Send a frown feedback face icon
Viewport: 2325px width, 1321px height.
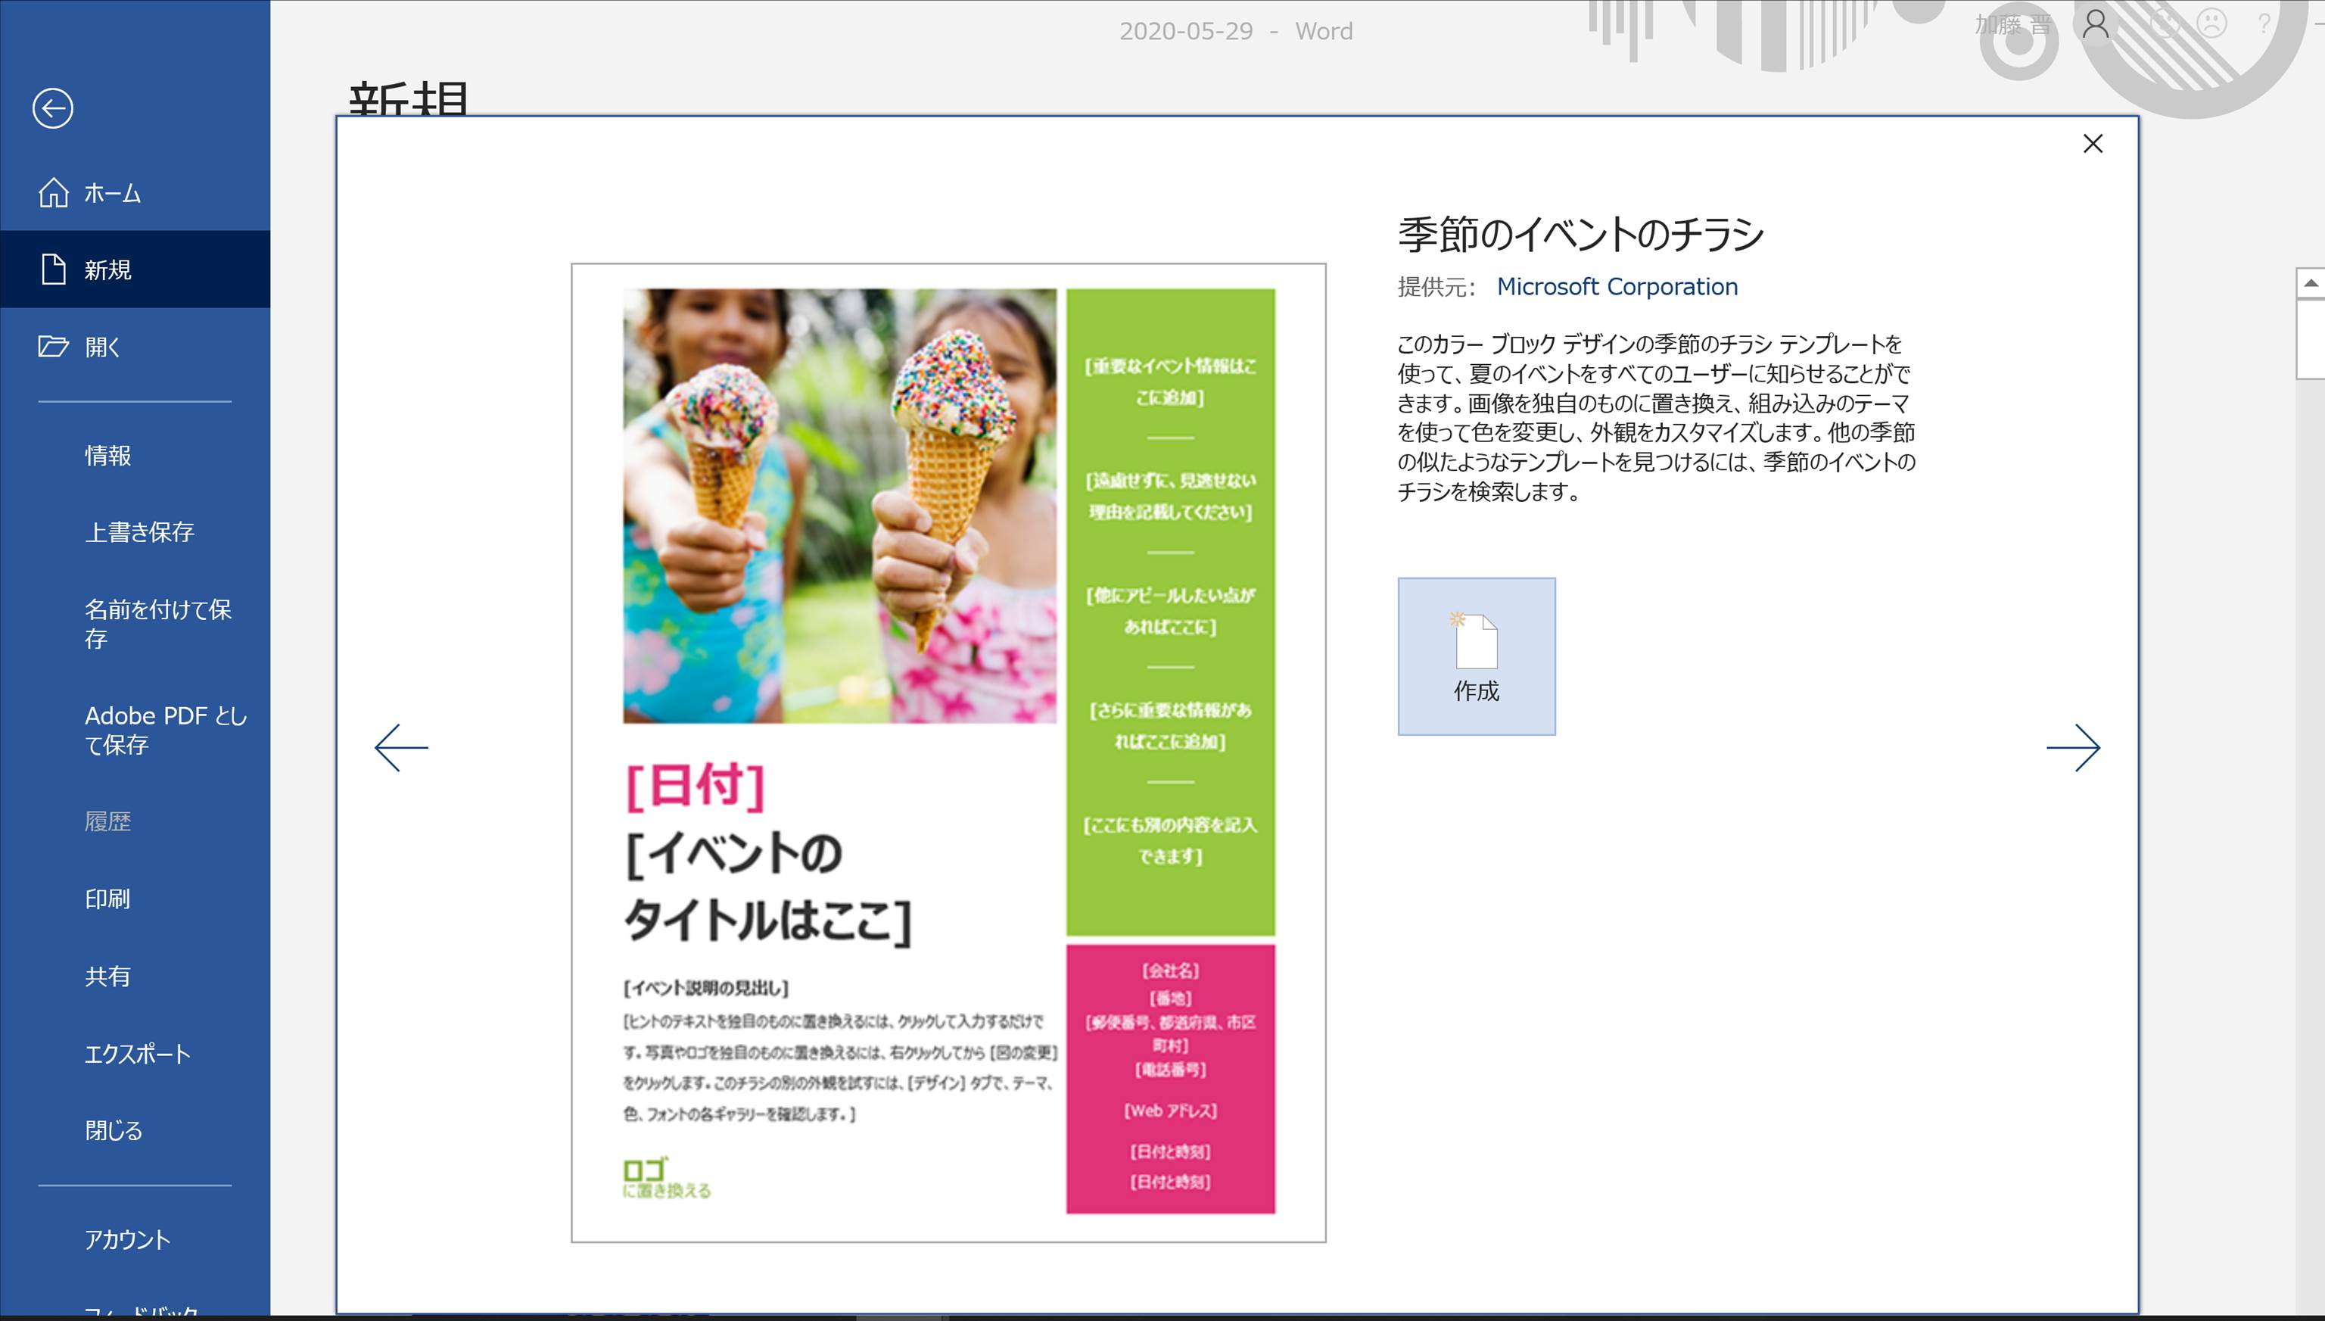tap(2211, 24)
